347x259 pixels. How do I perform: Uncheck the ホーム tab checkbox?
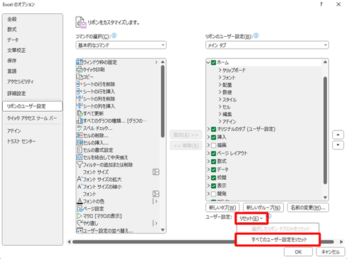214,62
